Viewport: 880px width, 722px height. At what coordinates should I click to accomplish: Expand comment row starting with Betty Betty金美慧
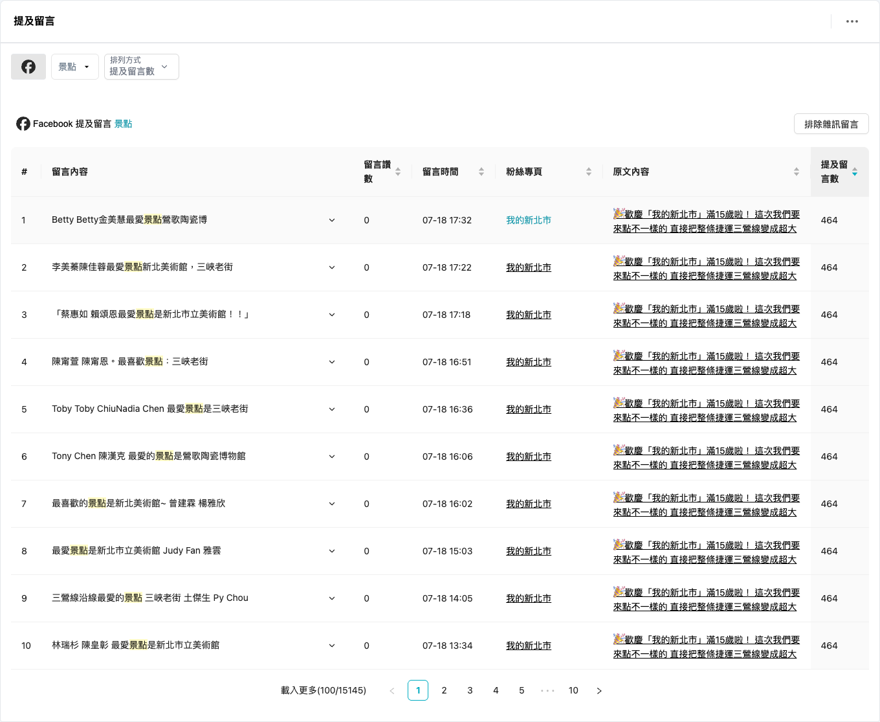pyautogui.click(x=332, y=220)
